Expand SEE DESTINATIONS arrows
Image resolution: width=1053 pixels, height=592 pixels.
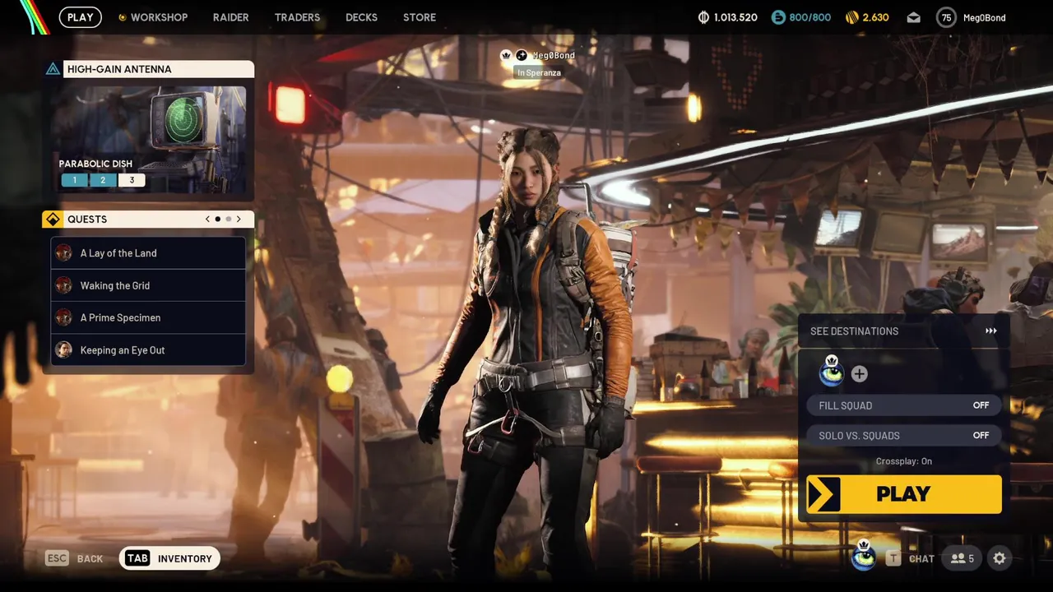coord(990,331)
